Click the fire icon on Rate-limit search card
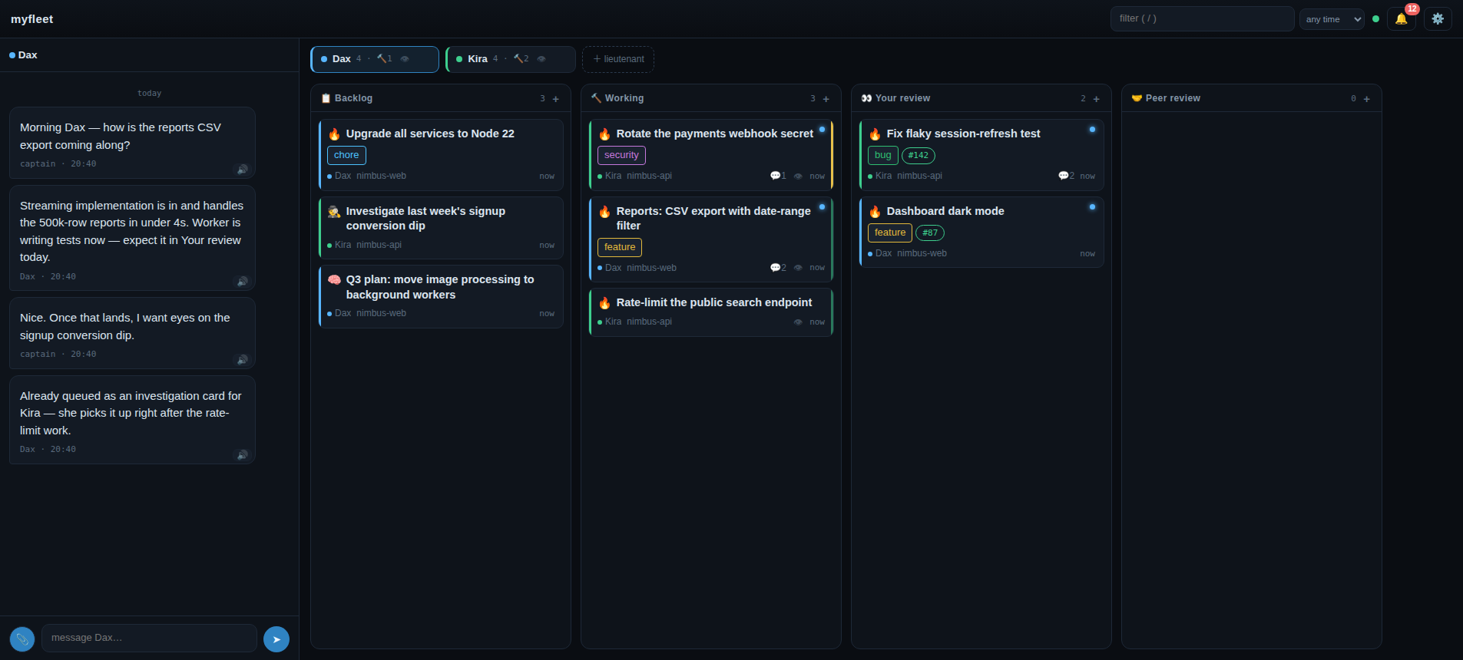1463x660 pixels. (x=604, y=303)
